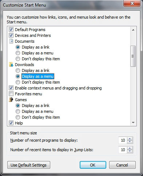The width and height of the screenshot is (143, 176).
Task: Enable the Favorites menu checkbox
Action: click(11, 94)
